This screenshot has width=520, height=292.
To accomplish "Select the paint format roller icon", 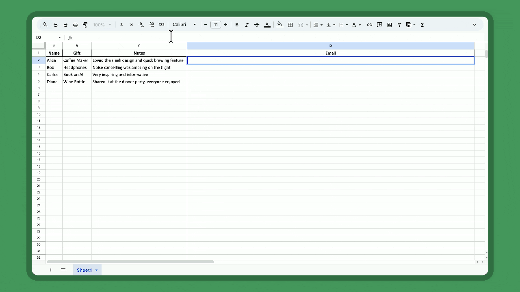I will 85,25.
